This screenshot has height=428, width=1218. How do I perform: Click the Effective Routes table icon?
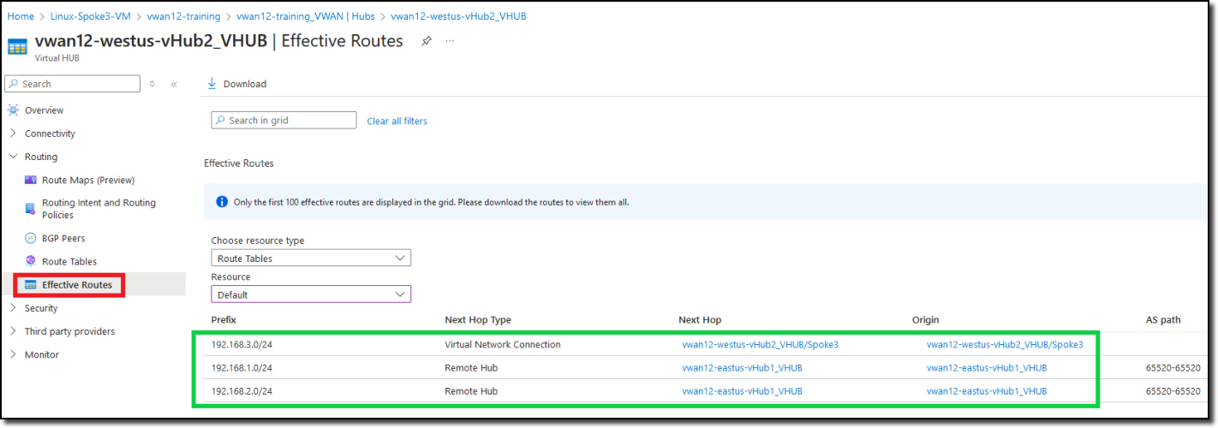pyautogui.click(x=31, y=285)
